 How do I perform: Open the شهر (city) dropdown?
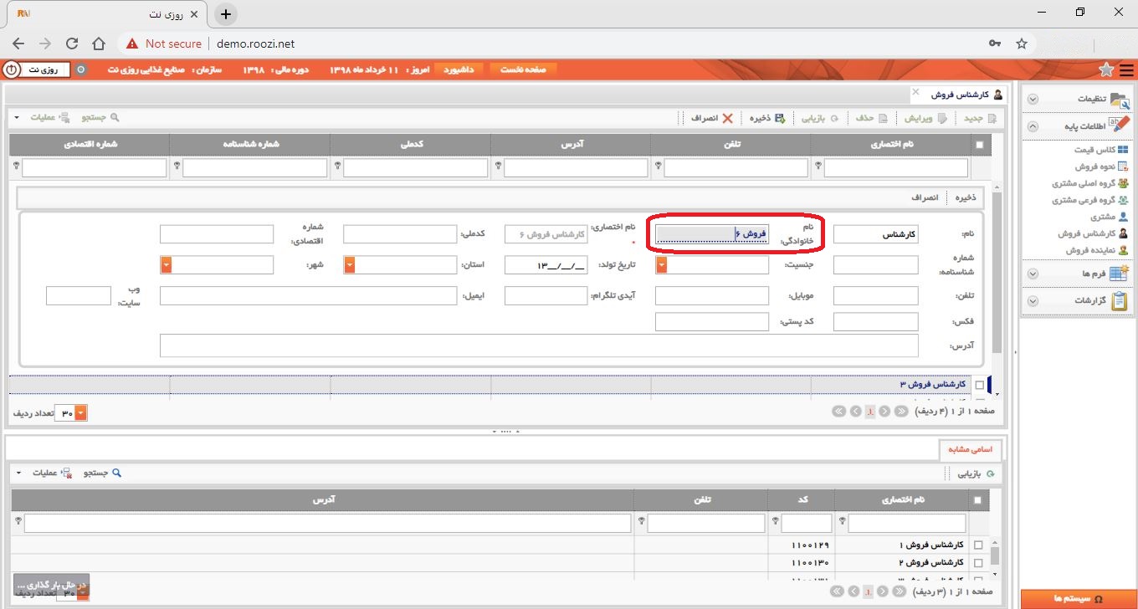coord(166,265)
